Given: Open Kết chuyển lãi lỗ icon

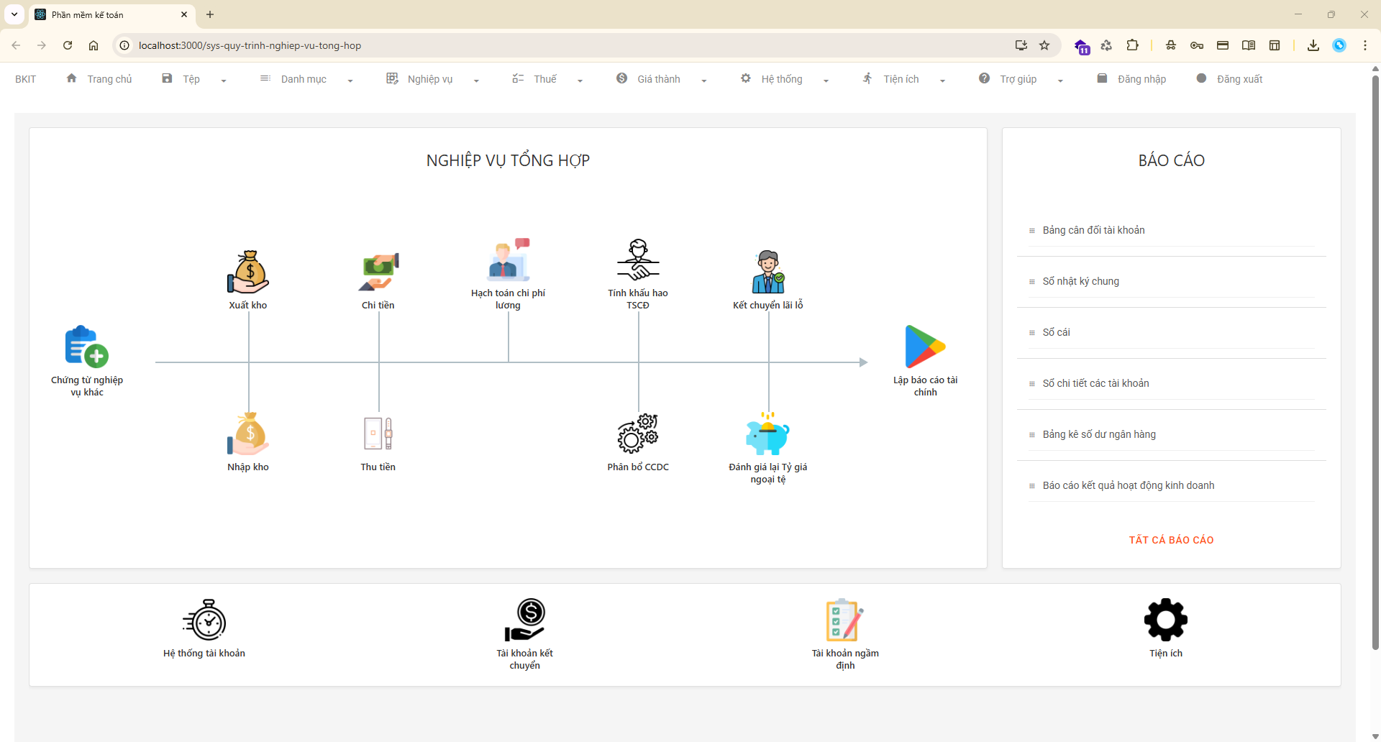Looking at the screenshot, I should point(768,272).
